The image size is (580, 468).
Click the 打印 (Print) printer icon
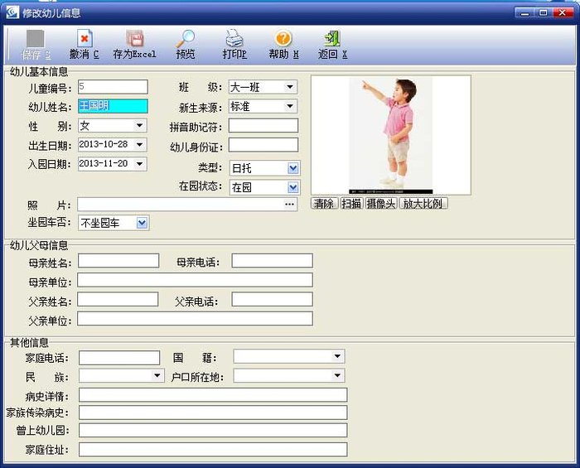234,39
